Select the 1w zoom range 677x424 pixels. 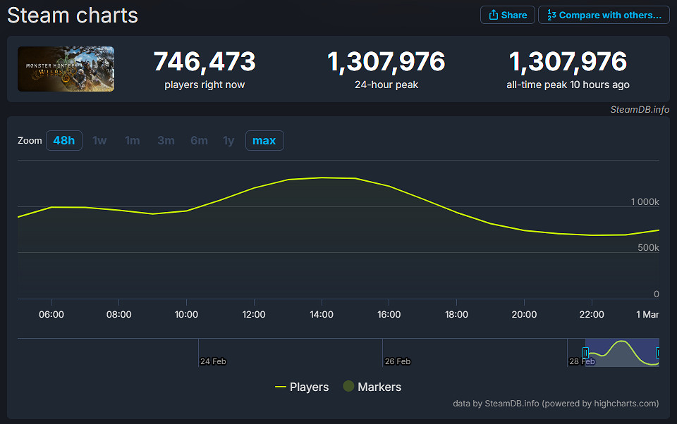tap(99, 140)
